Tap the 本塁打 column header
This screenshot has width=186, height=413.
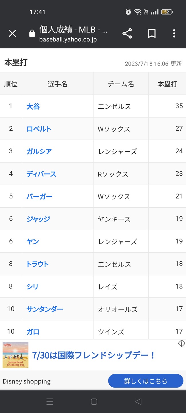[167, 84]
